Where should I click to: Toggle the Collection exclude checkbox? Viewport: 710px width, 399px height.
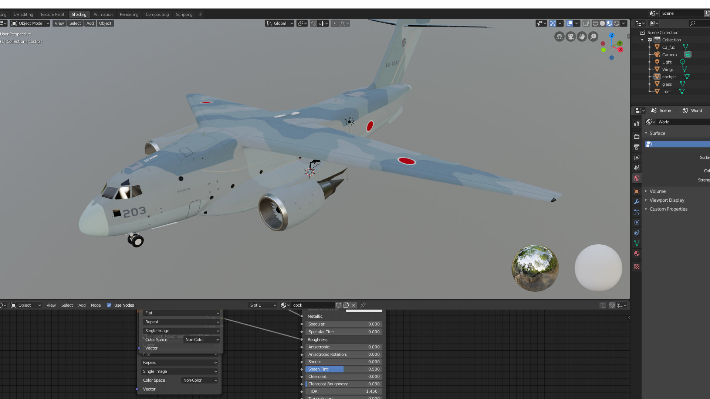(650, 40)
